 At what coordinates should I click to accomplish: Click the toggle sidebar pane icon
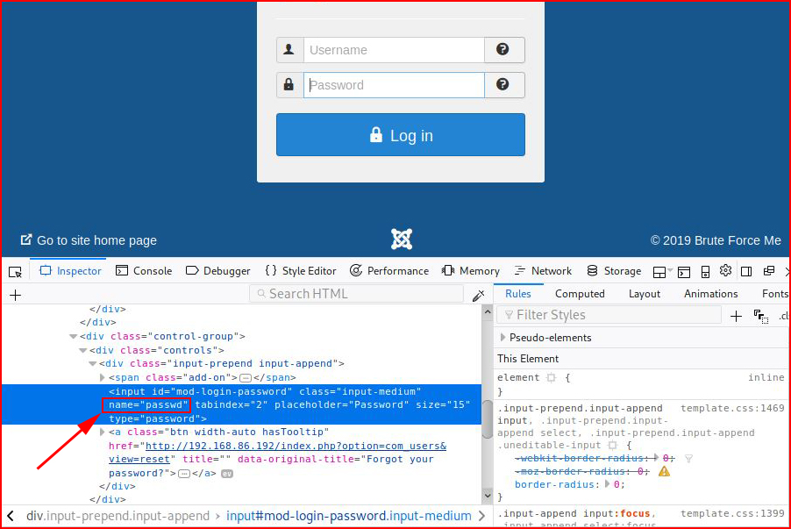point(746,272)
